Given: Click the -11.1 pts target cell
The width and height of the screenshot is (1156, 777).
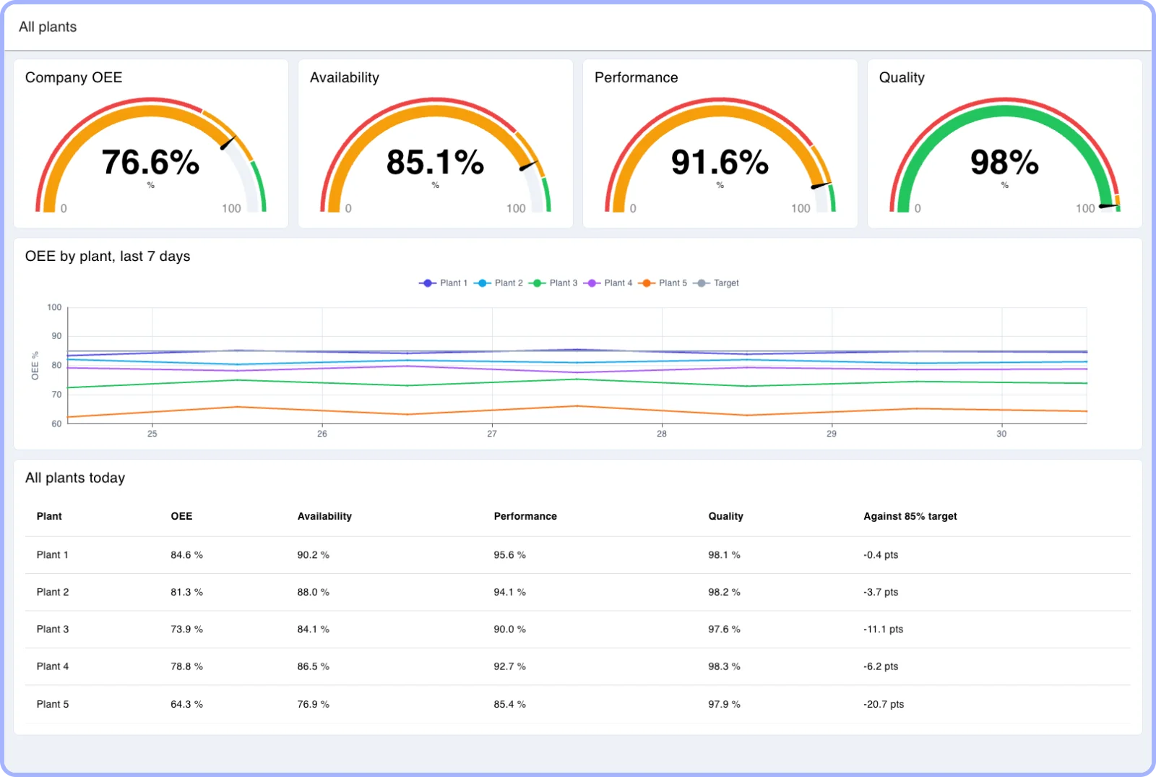Looking at the screenshot, I should coord(883,630).
